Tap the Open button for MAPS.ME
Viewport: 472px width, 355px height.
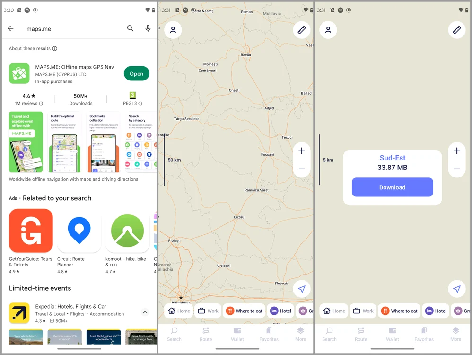tap(136, 73)
